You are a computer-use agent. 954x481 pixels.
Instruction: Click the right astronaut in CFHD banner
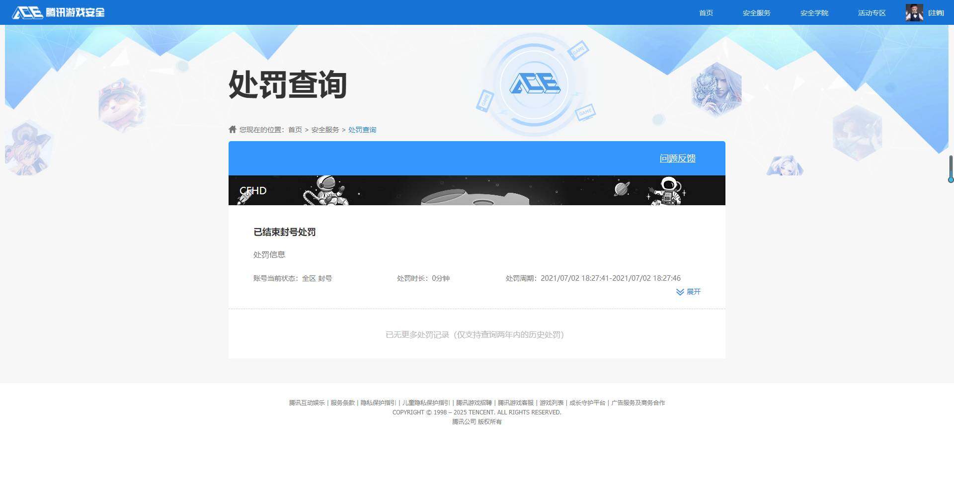(667, 191)
